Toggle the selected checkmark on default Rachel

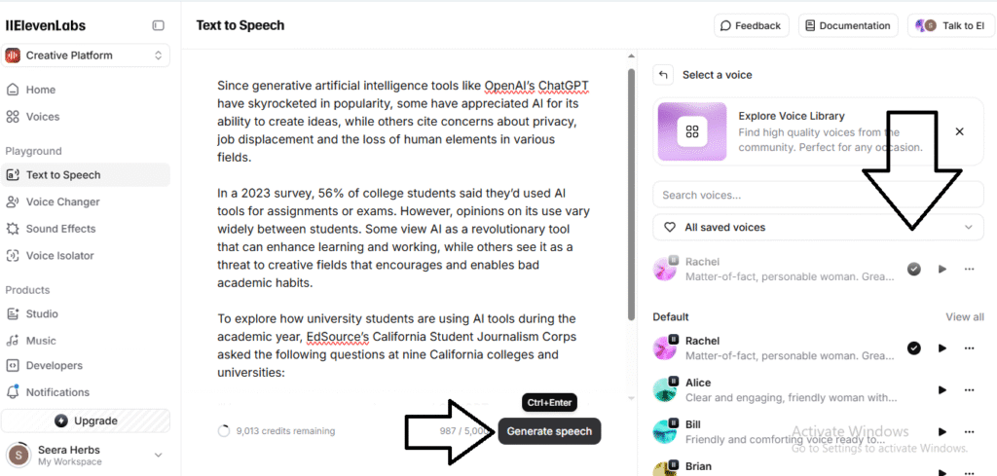[x=913, y=348]
